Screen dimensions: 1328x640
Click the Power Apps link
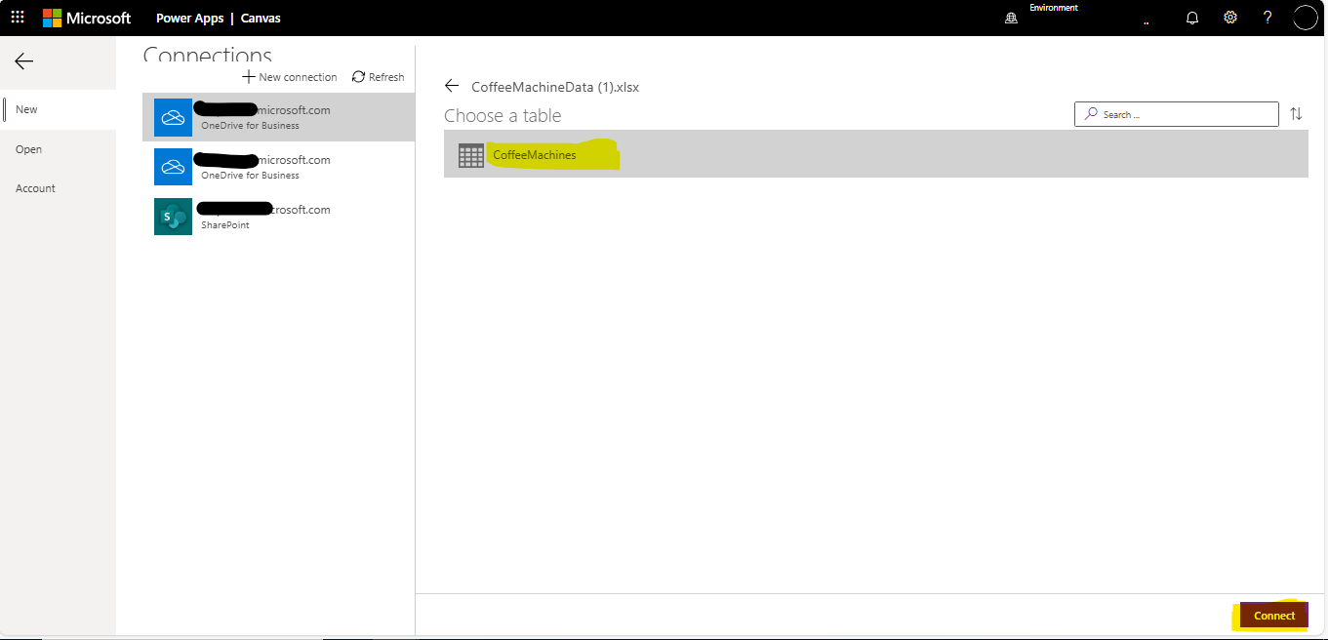(189, 19)
